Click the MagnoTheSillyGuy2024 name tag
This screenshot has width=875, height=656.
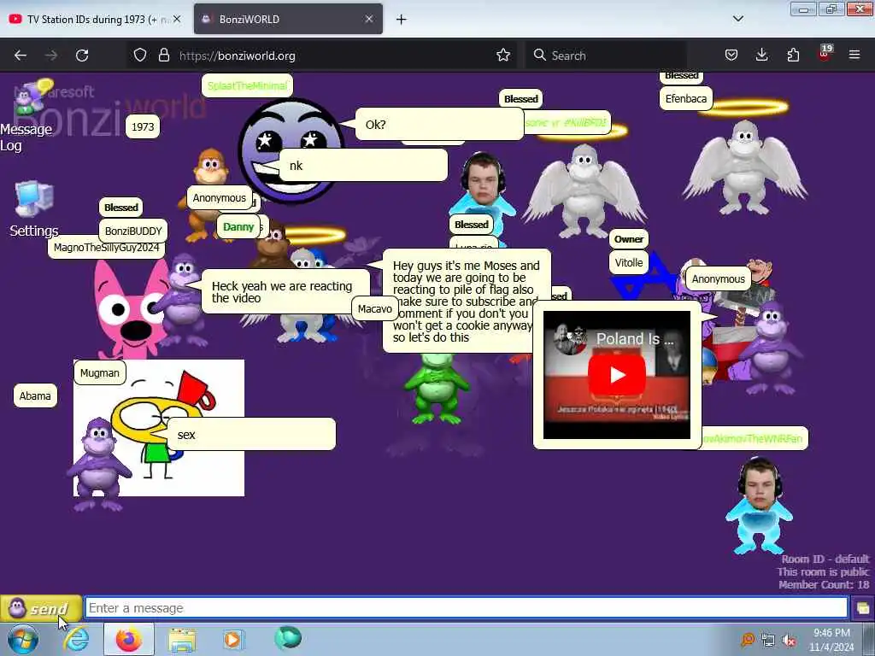pyautogui.click(x=106, y=247)
